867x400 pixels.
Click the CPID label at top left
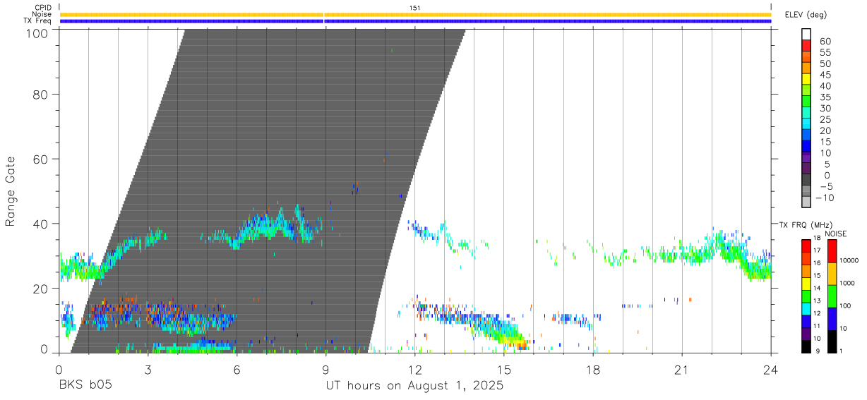[42, 8]
